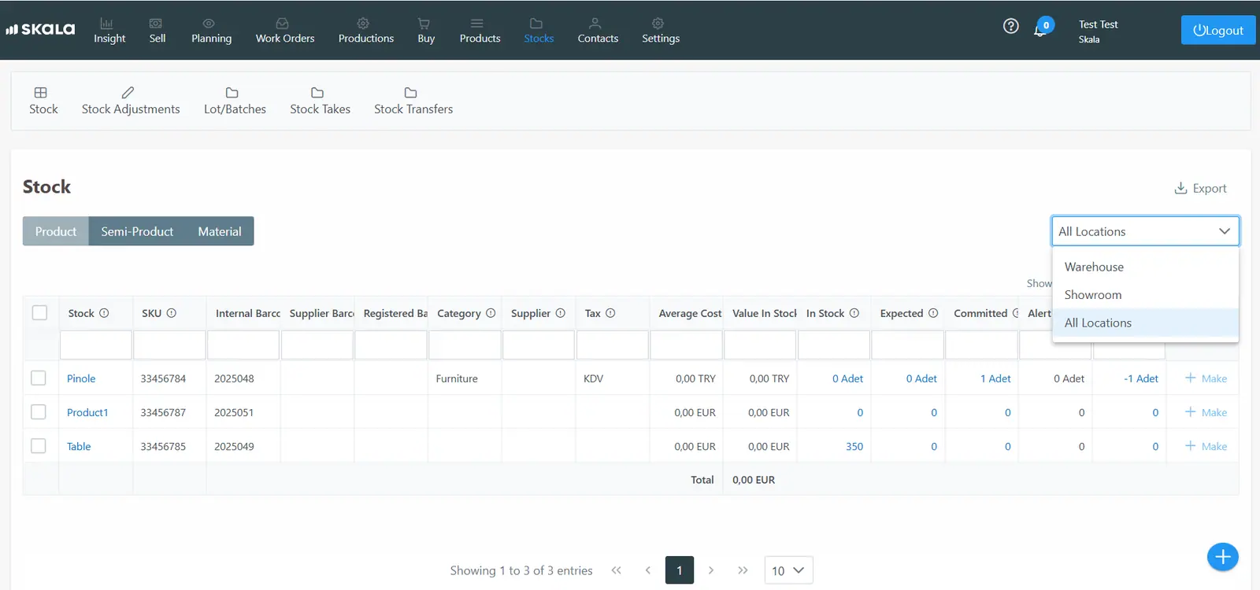Go to Planning eye icon
Viewport: 1260px width, 590px height.
(x=209, y=24)
